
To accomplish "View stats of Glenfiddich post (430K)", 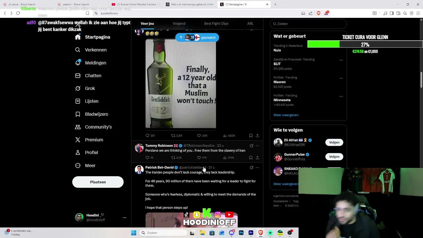I will coord(229,136).
